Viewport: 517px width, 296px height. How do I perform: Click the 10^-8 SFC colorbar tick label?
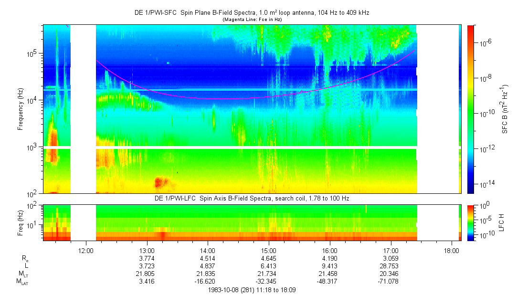485,77
